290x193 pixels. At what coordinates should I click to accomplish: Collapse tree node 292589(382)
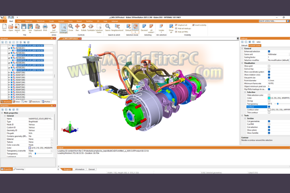9,53
